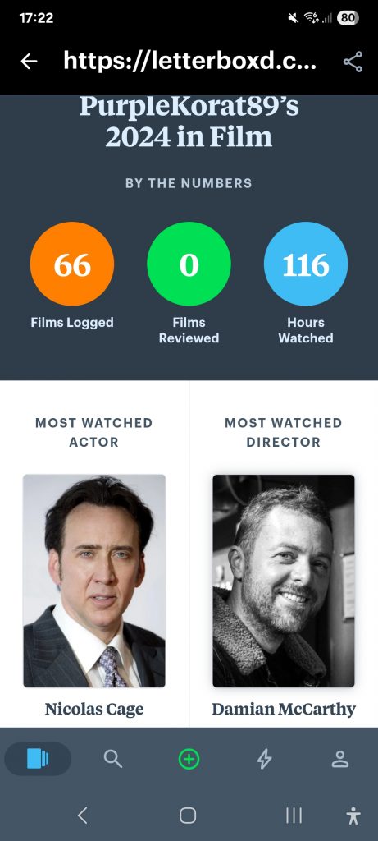The height and width of the screenshot is (841, 378).
Task: Tap the letterboxd URL text
Action: [x=190, y=62]
